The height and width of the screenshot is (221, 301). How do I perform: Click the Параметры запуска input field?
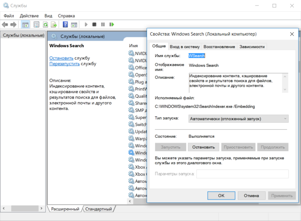(x=243, y=174)
